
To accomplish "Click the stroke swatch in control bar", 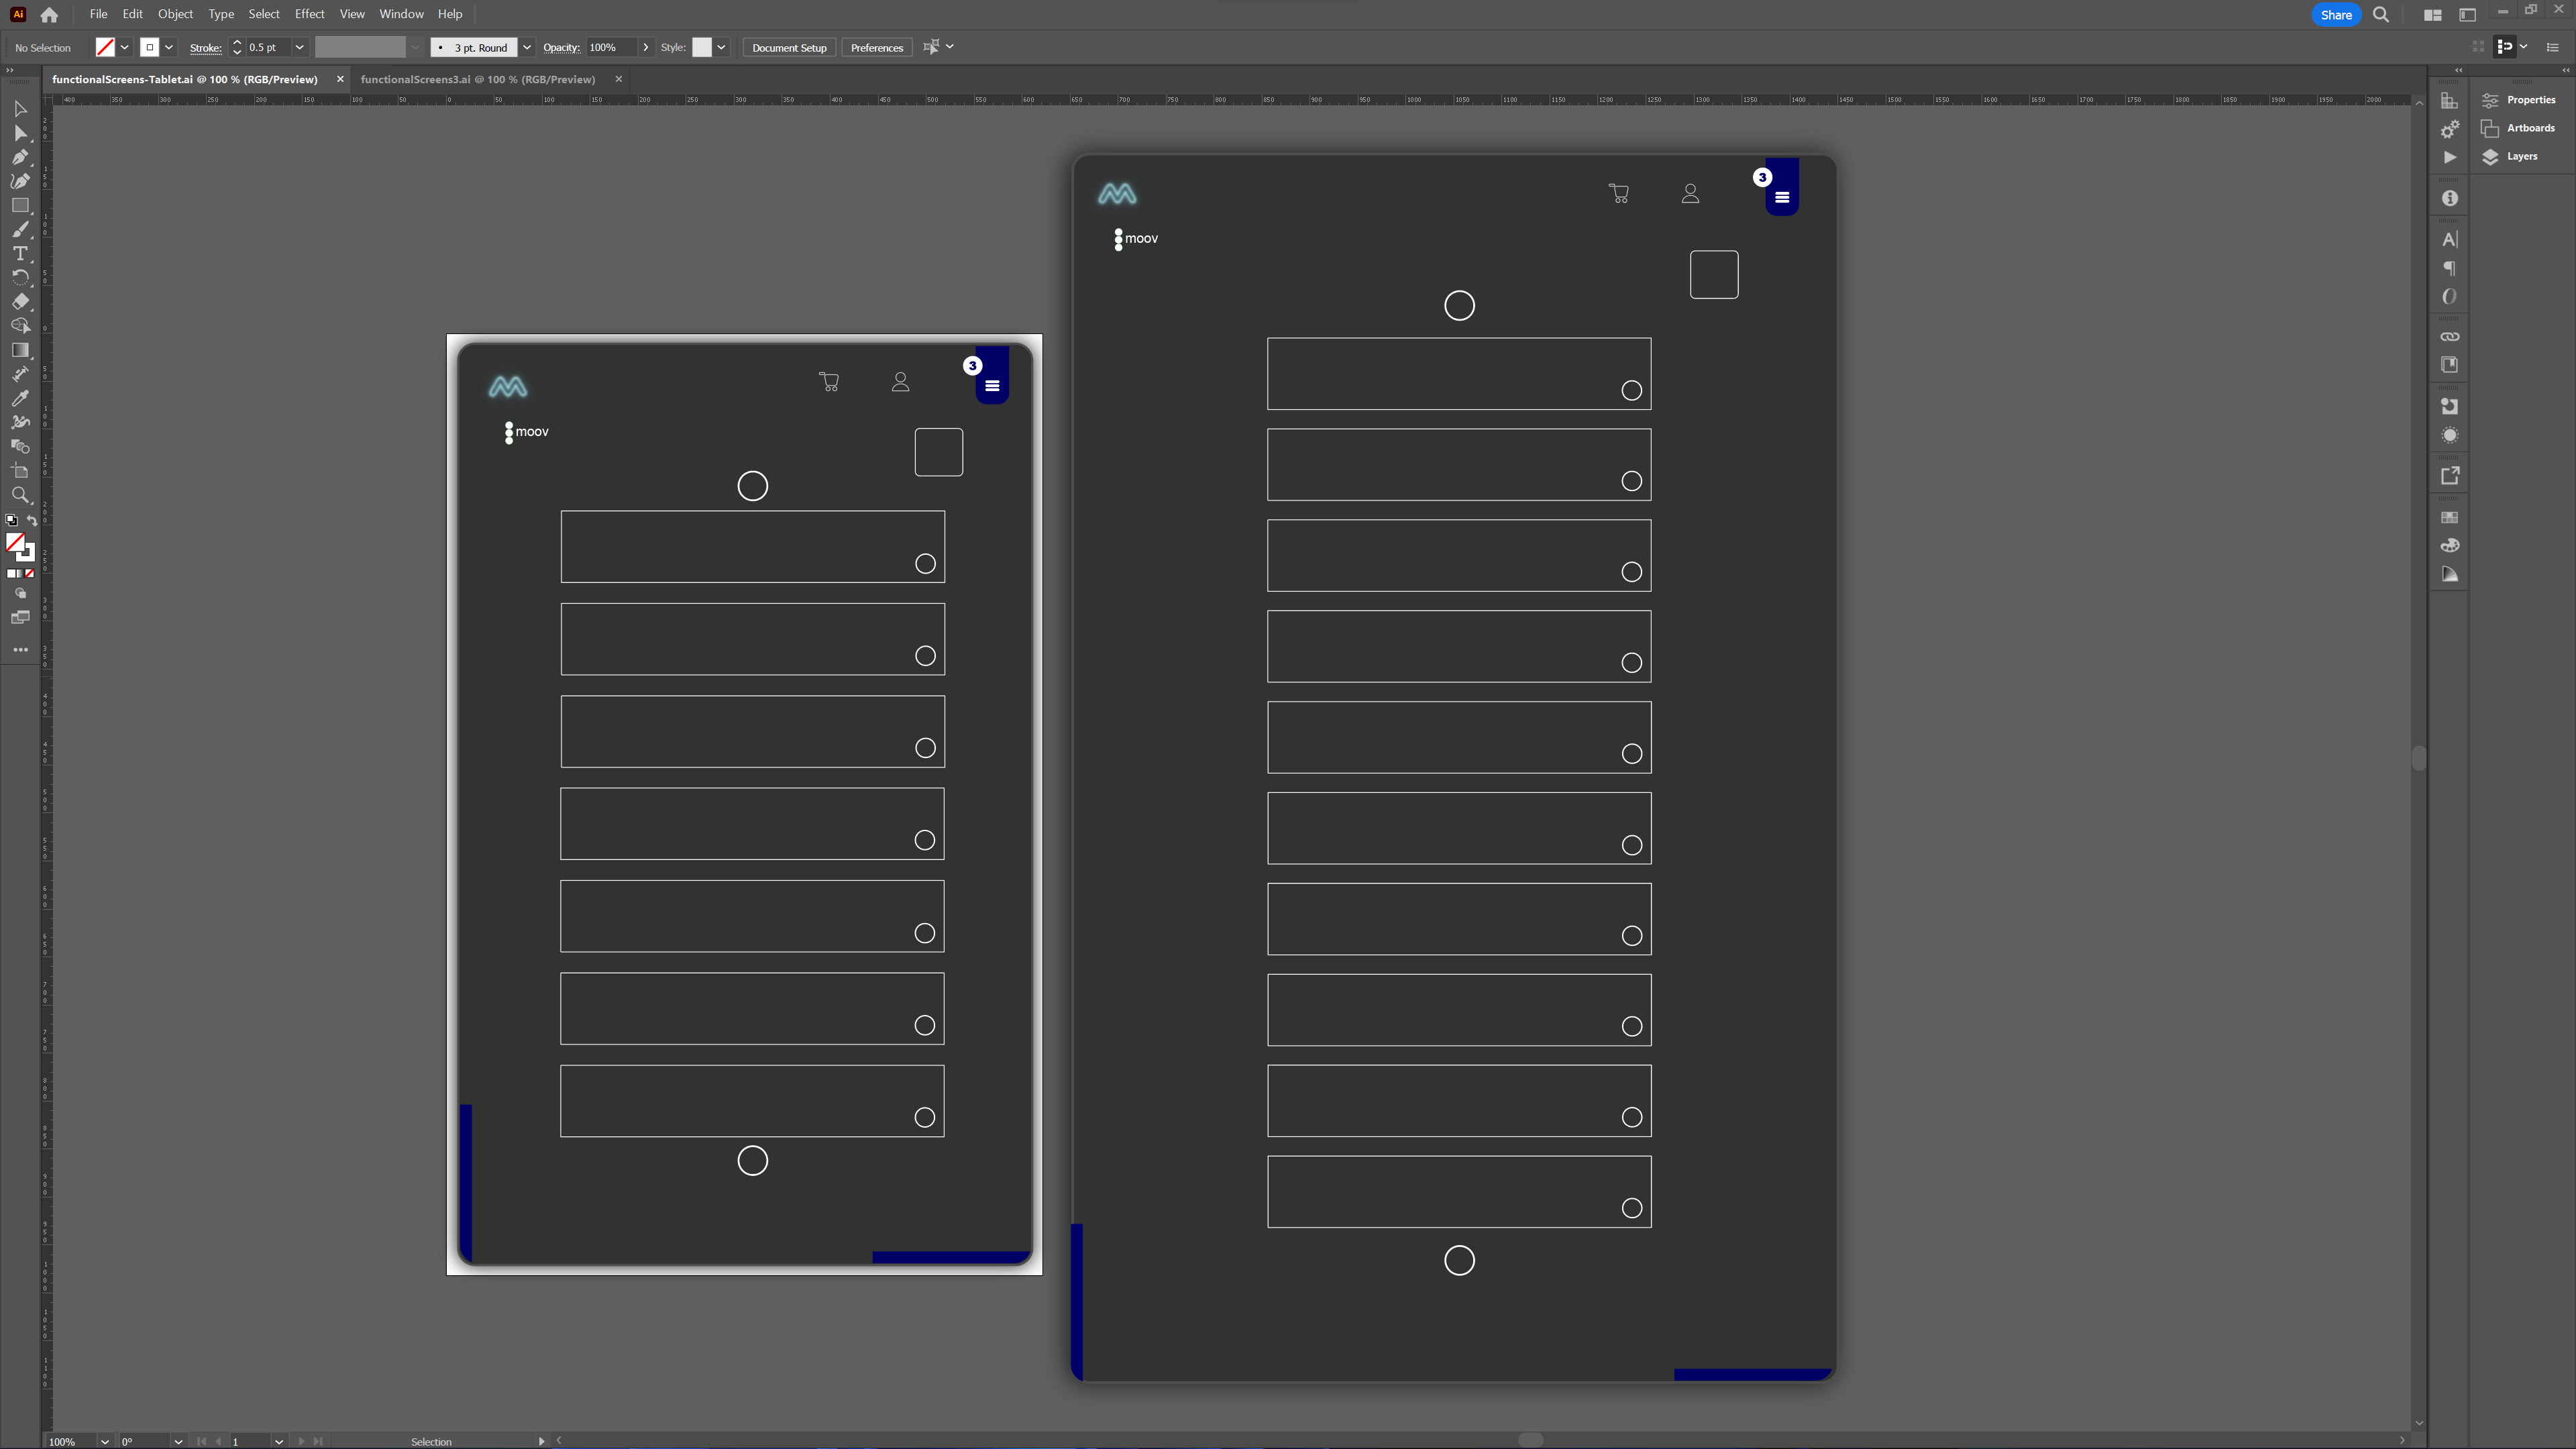I will [x=149, y=47].
